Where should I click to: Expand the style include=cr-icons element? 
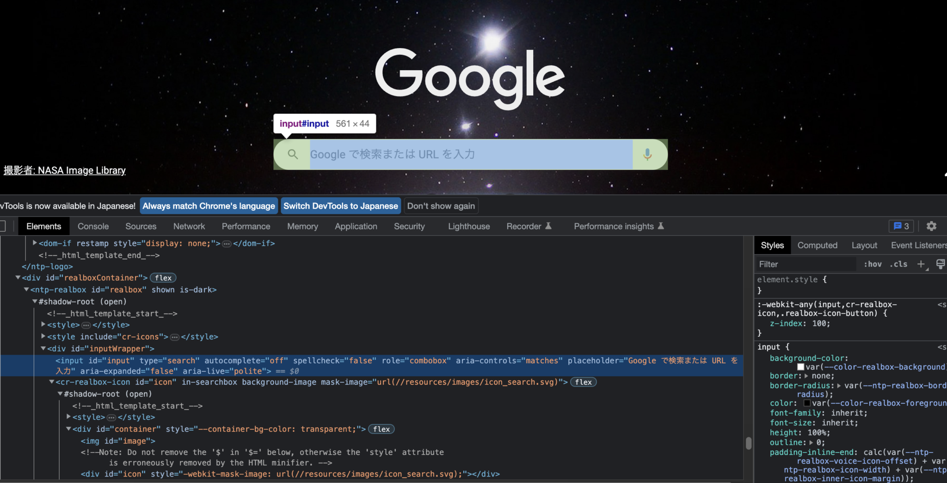click(43, 336)
